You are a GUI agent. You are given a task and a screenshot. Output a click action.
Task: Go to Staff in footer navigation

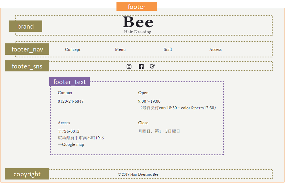coord(168,49)
